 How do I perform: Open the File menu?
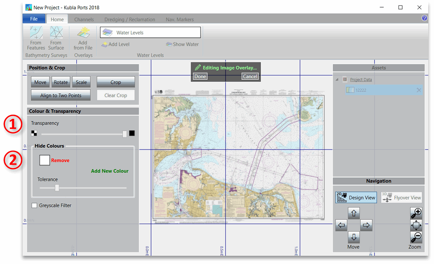point(34,19)
